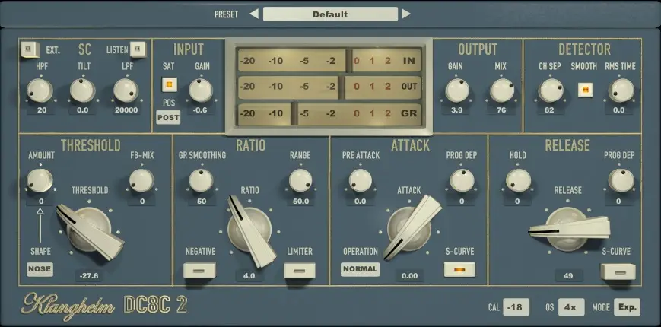The height and width of the screenshot is (327, 661).
Task: Toggle the input SAT button
Action: (169, 84)
